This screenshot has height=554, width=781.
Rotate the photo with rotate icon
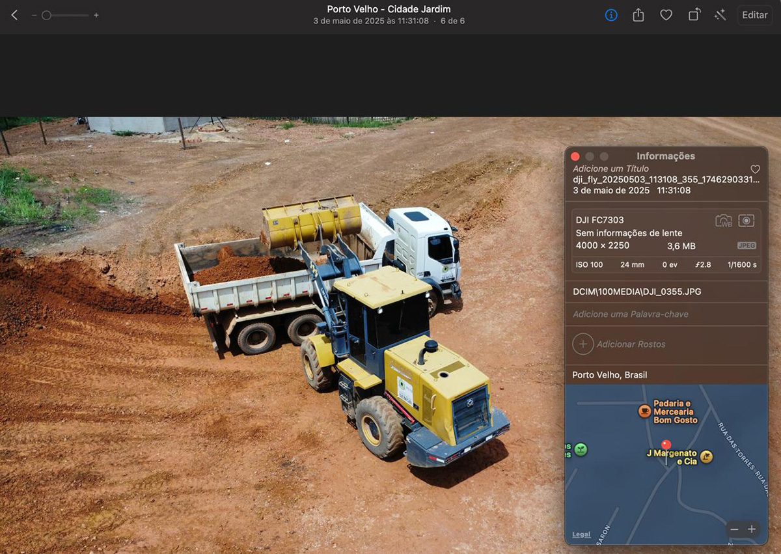(694, 15)
